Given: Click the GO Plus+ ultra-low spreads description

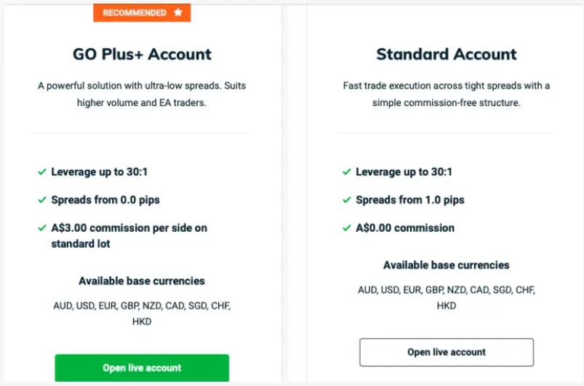Looking at the screenshot, I should [x=142, y=94].
